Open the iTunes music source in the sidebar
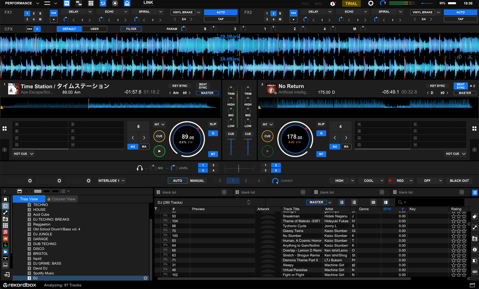Screen dimensions: 479x289 click(5, 232)
